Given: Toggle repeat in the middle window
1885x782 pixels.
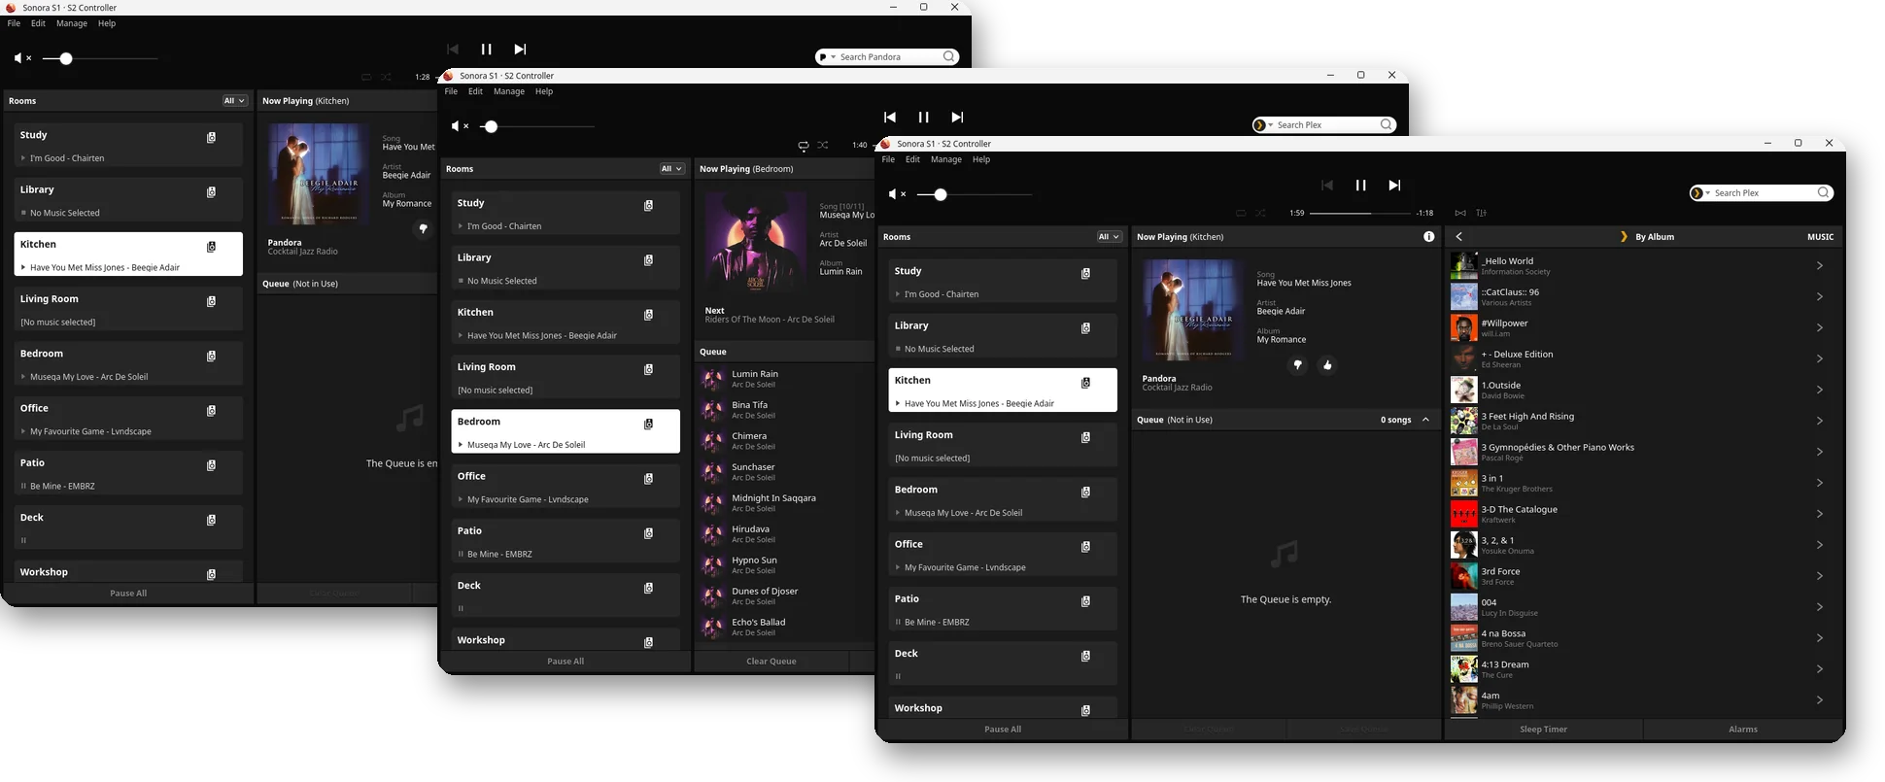Looking at the screenshot, I should click(804, 146).
